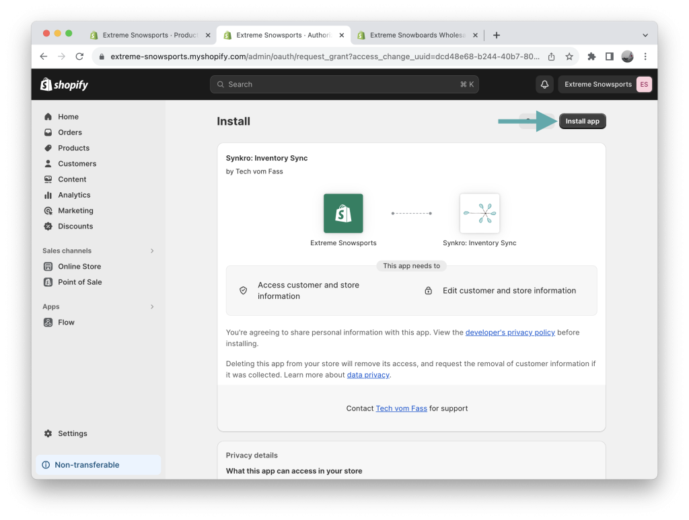Click the Analytics bar chart icon
Screen dimensions: 689x520
(x=48, y=195)
